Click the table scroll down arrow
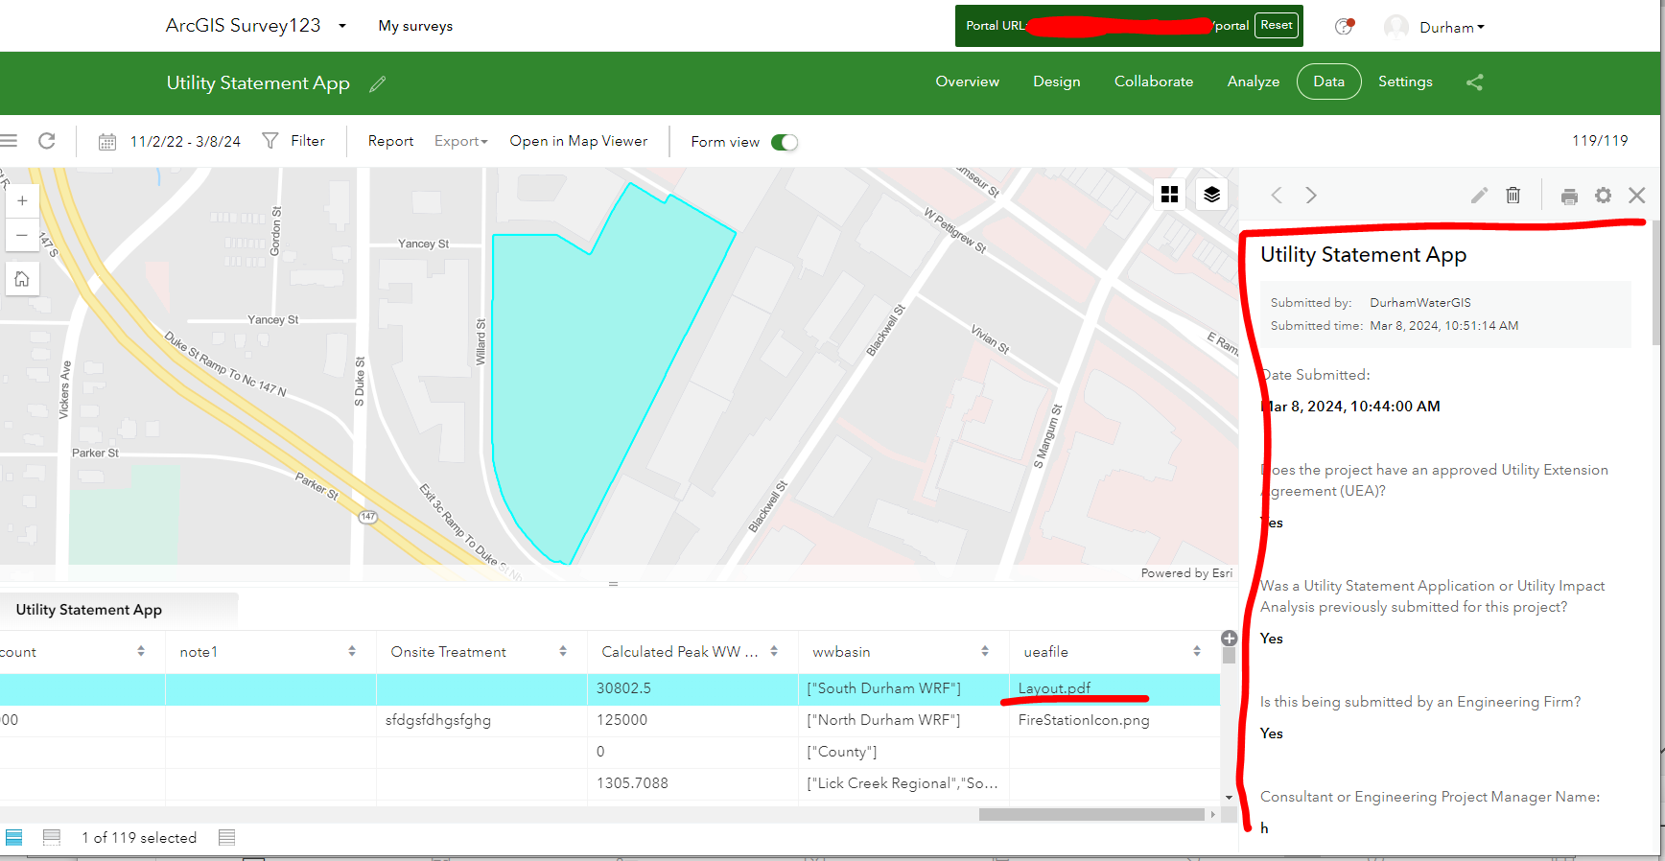Viewport: 1665px width, 861px height. tap(1229, 798)
